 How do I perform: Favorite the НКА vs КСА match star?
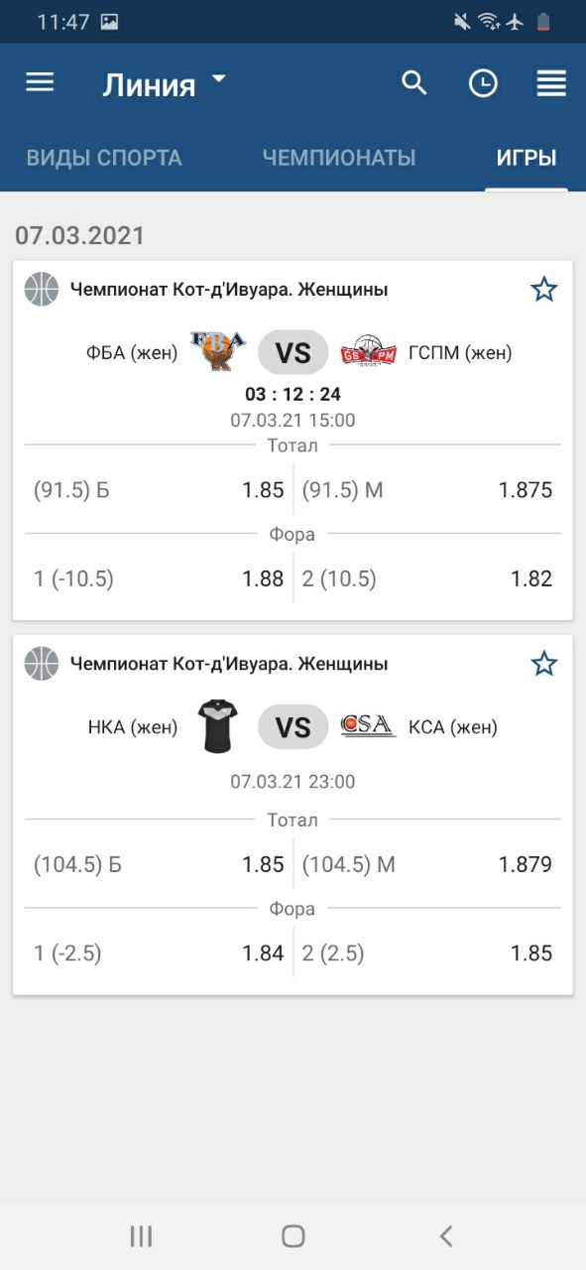[x=543, y=664]
